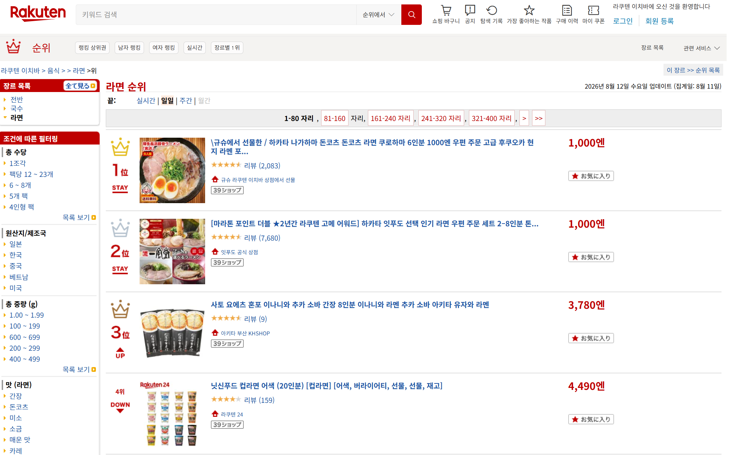Select the 실시간 tab in ranking bar
The height and width of the screenshot is (455, 729).
click(x=195, y=48)
